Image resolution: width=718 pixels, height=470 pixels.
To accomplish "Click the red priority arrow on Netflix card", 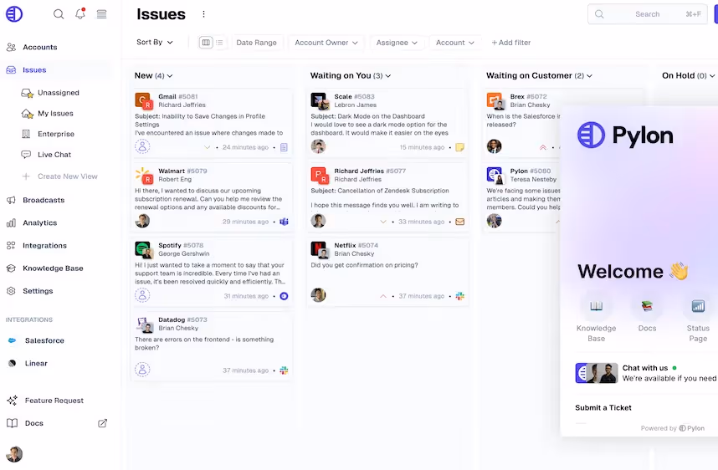I will [x=383, y=296].
